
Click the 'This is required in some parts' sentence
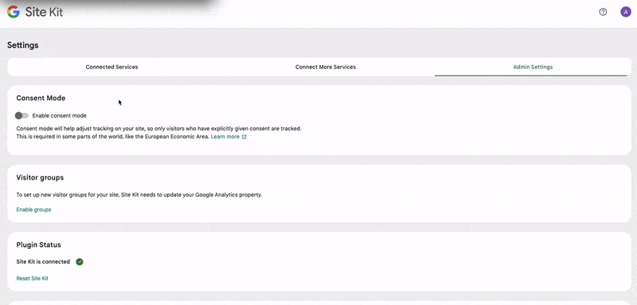click(112, 137)
